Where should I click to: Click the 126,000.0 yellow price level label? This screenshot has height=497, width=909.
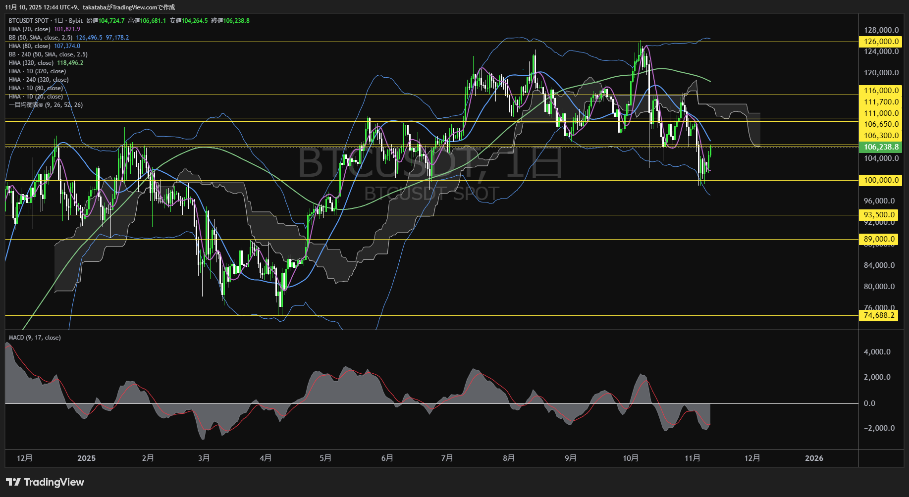[881, 42]
